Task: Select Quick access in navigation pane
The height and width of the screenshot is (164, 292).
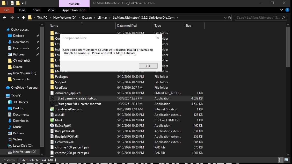Action: click(x=20, y=30)
